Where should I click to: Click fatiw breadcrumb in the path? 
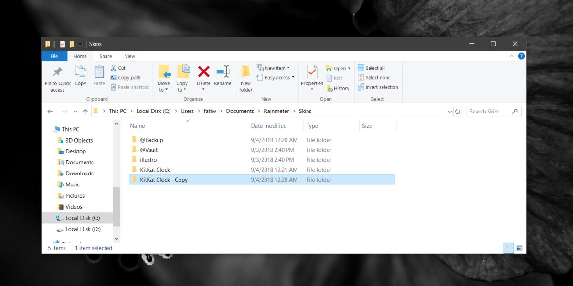pos(210,111)
